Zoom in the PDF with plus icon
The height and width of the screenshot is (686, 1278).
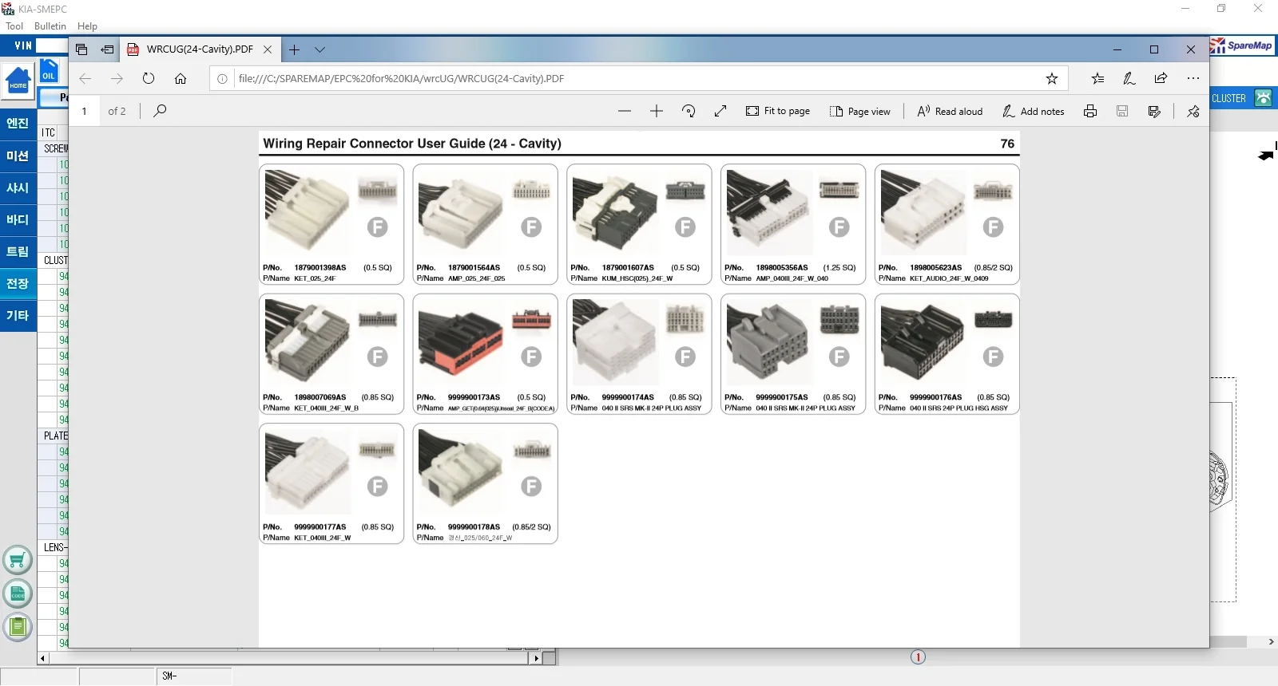click(x=657, y=111)
